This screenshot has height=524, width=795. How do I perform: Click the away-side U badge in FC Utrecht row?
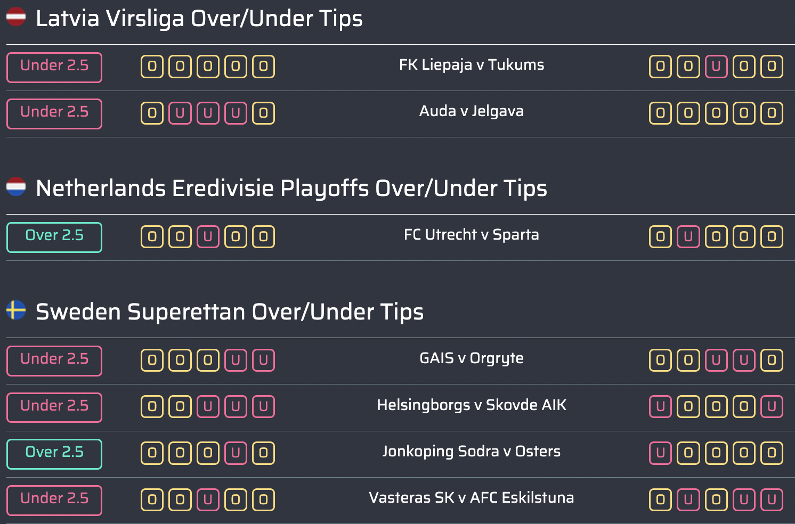click(x=688, y=237)
